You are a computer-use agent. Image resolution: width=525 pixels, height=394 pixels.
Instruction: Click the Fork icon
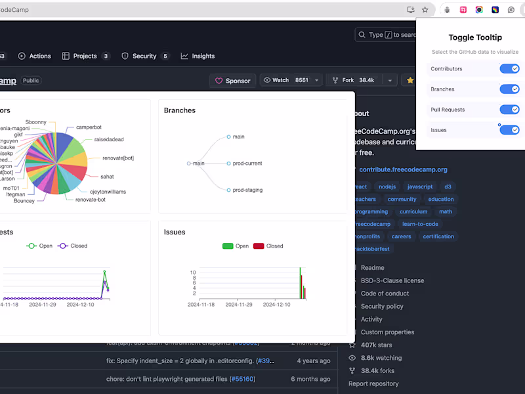(336, 79)
